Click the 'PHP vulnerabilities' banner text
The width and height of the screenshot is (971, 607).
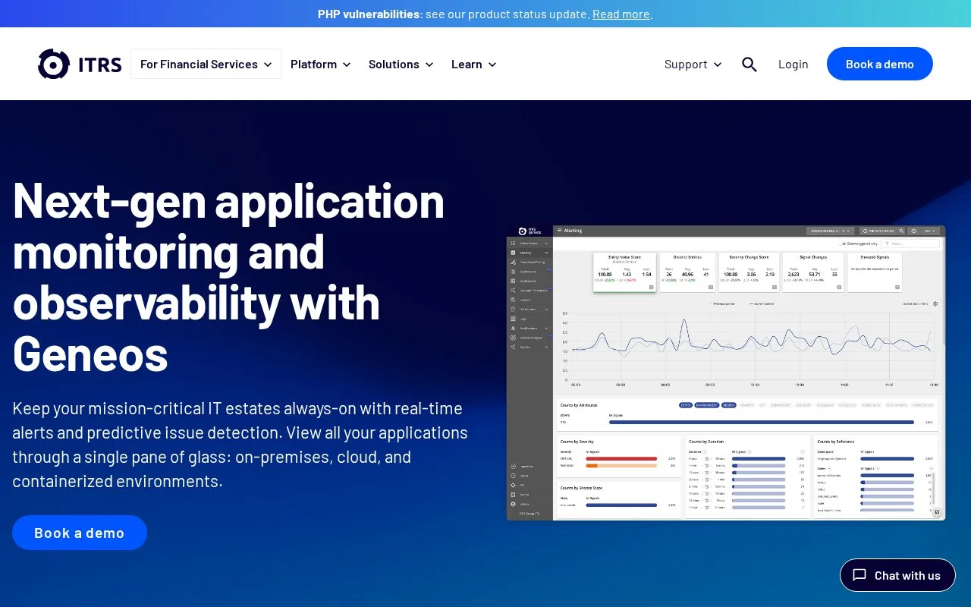pos(369,14)
